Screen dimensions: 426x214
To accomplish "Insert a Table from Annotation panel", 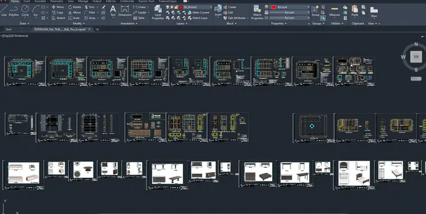I will 139,18.
